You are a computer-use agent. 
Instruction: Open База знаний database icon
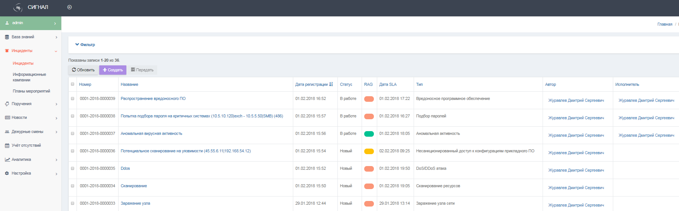[7, 37]
